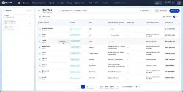183x92 pixels.
Task: Click 'Carolina Gomez' in Jamir row
Action: (151, 41)
